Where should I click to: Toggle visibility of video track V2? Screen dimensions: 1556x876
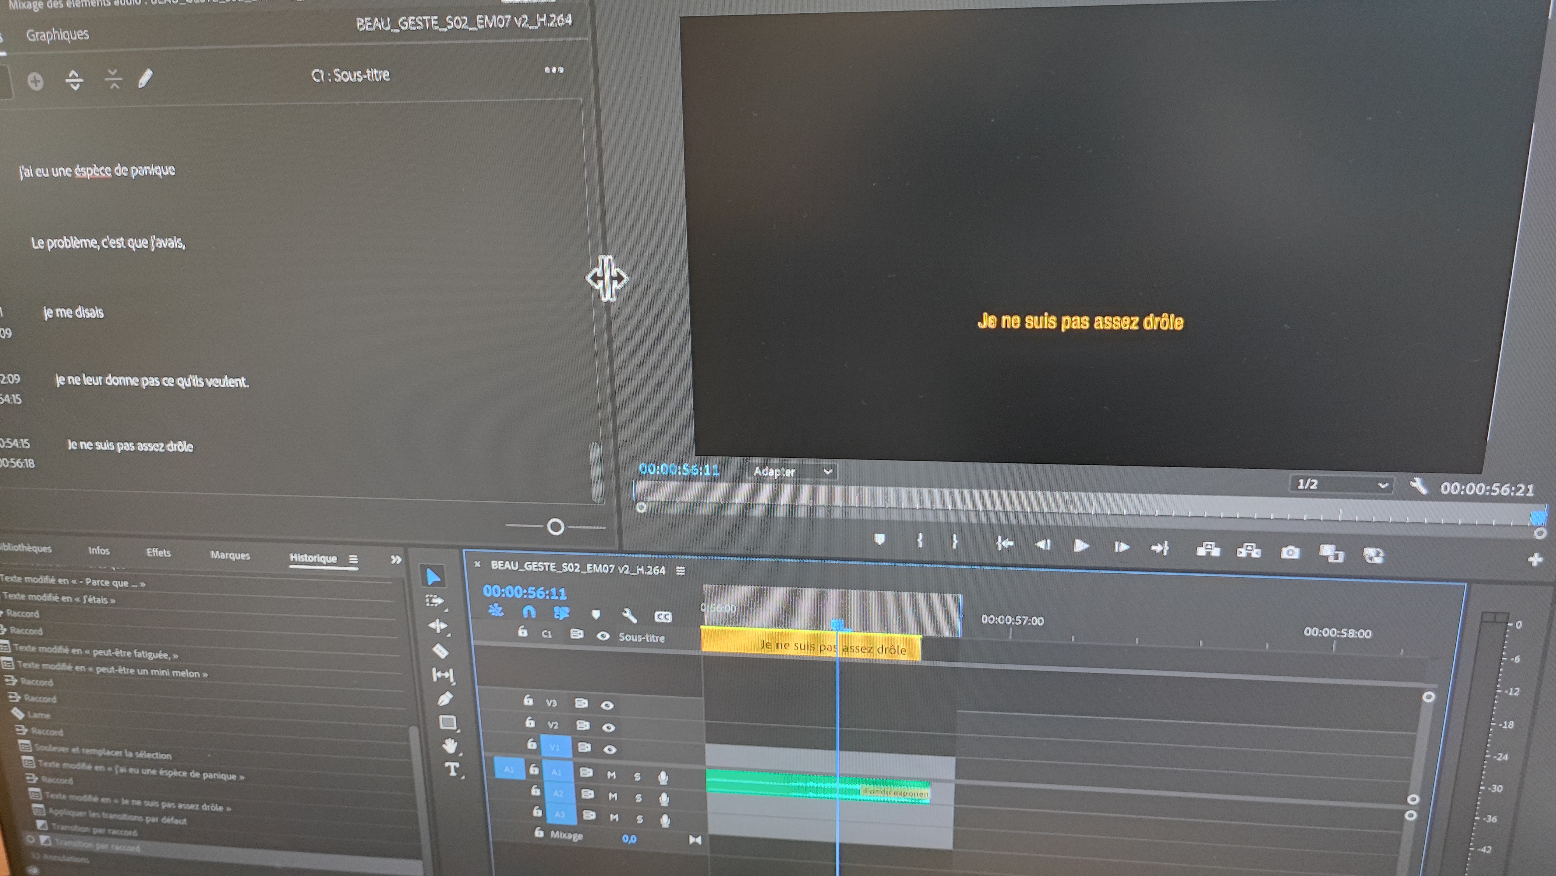click(609, 727)
